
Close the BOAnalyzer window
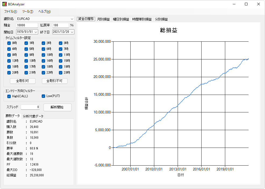[x=258, y=4]
